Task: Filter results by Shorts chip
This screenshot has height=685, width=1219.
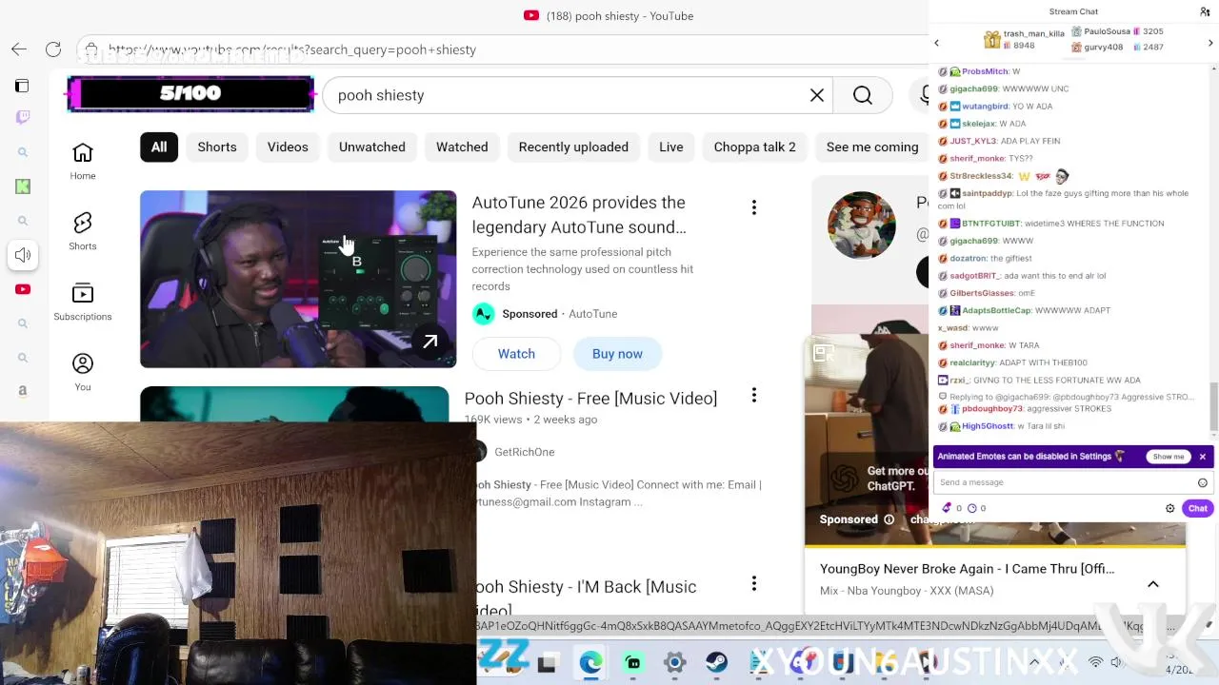Action: point(217,147)
